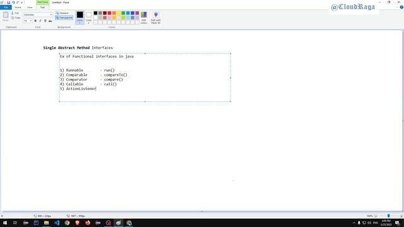Image resolution: width=404 pixels, height=227 pixels.
Task: Click the Text Tools contextual tab header
Action: pyautogui.click(x=42, y=3)
